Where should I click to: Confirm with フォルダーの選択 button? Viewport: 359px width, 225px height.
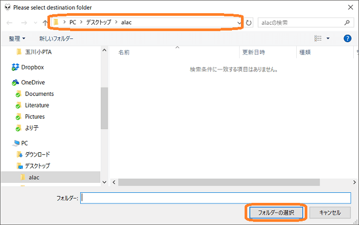coord(276,213)
